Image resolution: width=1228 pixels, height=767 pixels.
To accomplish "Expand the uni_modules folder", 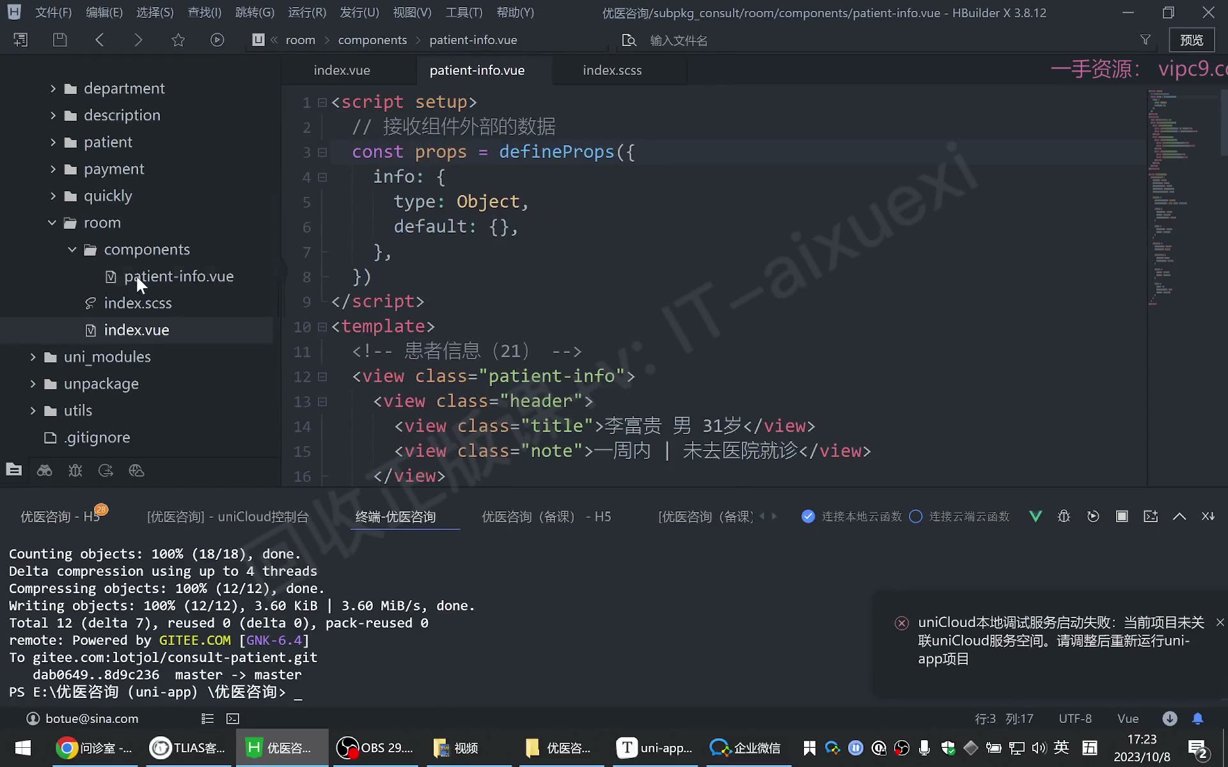I will (33, 357).
